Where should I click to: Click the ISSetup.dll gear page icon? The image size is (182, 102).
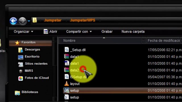click(67, 76)
